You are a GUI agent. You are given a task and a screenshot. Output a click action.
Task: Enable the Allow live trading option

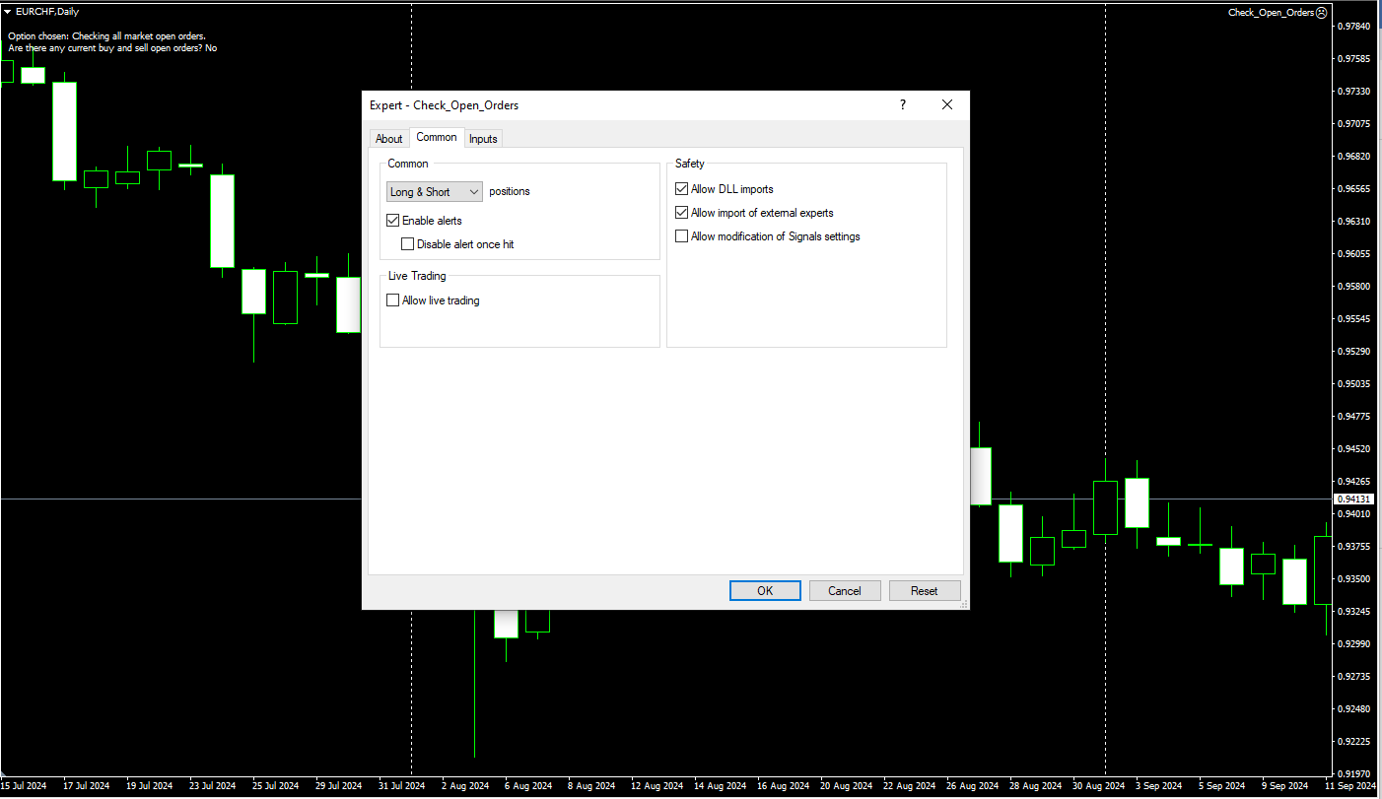pos(393,300)
